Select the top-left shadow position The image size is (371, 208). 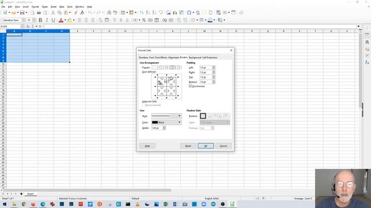click(227, 116)
